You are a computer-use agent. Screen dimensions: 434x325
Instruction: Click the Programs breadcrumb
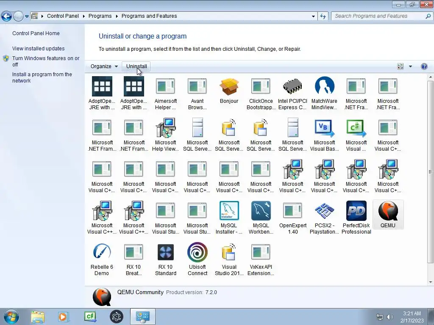[x=100, y=16]
